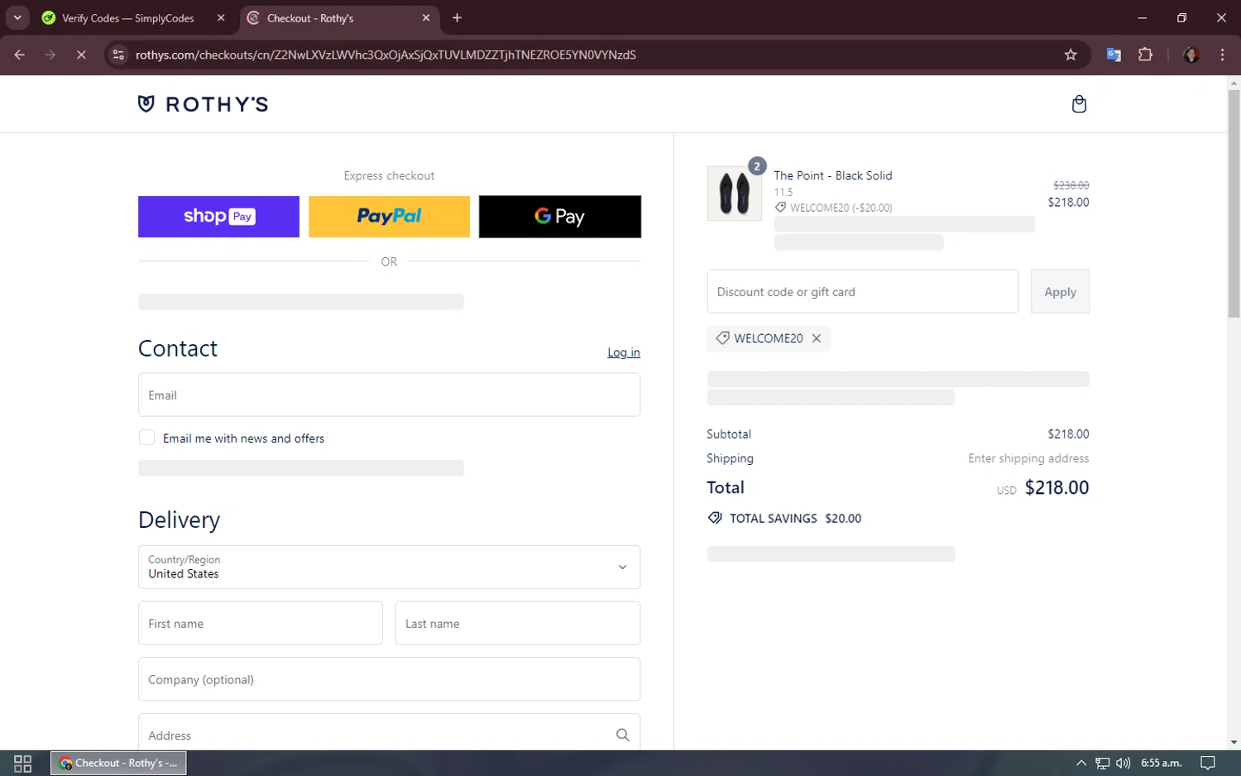
Task: Open the shopping bag cart icon
Action: tap(1079, 104)
